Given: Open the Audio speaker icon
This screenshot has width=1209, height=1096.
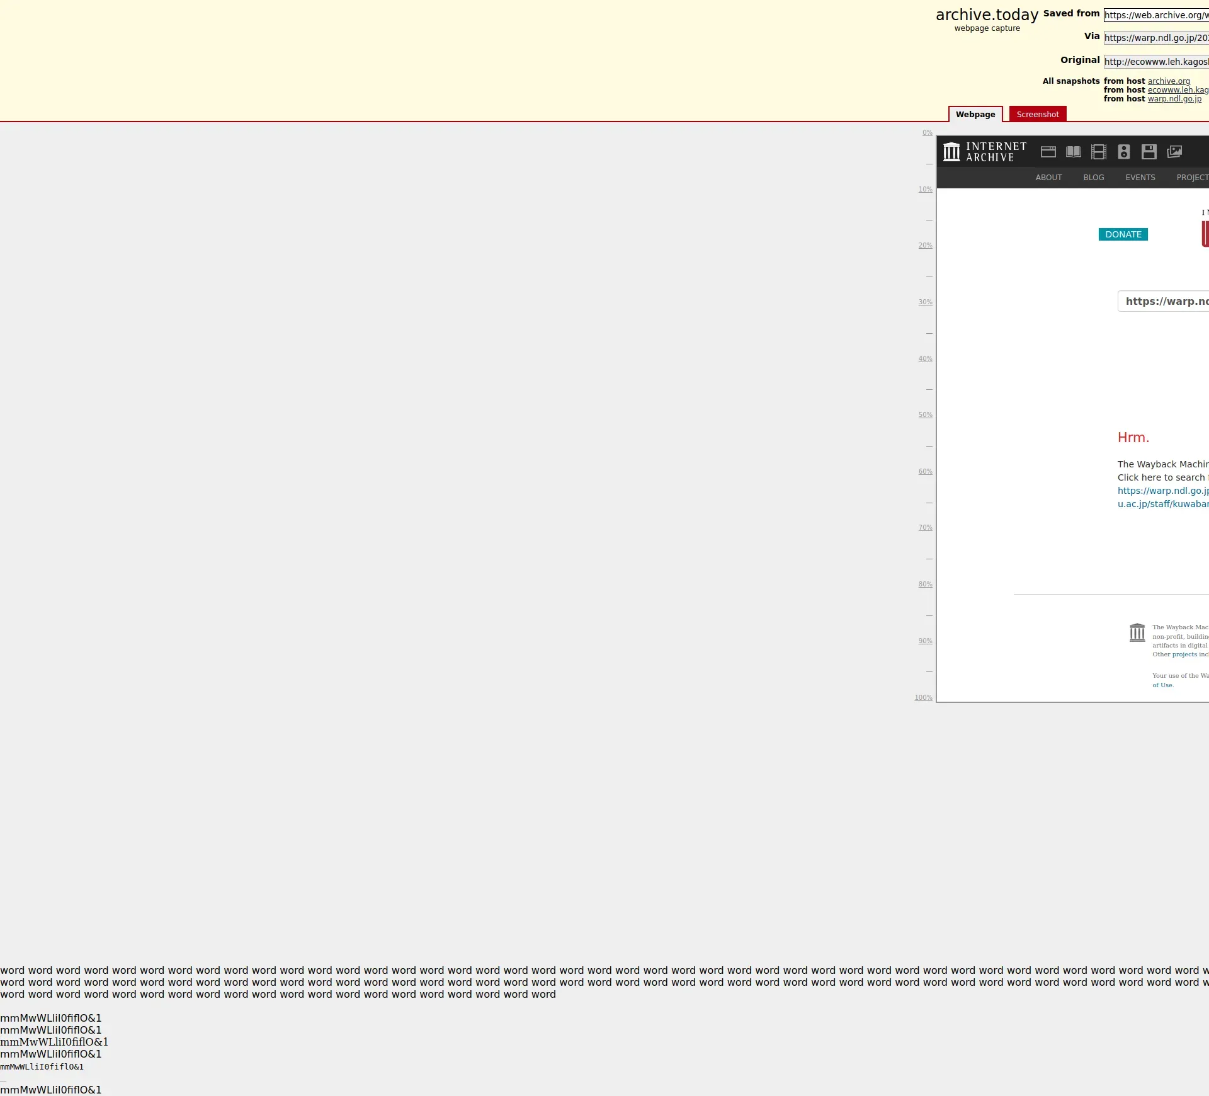Looking at the screenshot, I should [x=1124, y=152].
